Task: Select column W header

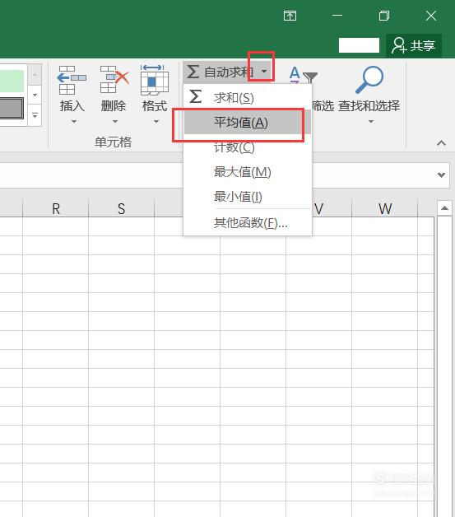Action: [x=384, y=208]
